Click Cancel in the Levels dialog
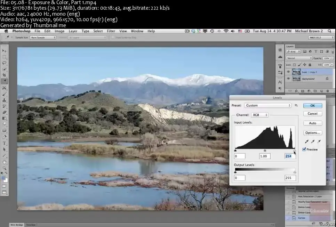Viewport: 336px width, 227px height. pyautogui.click(x=313, y=113)
